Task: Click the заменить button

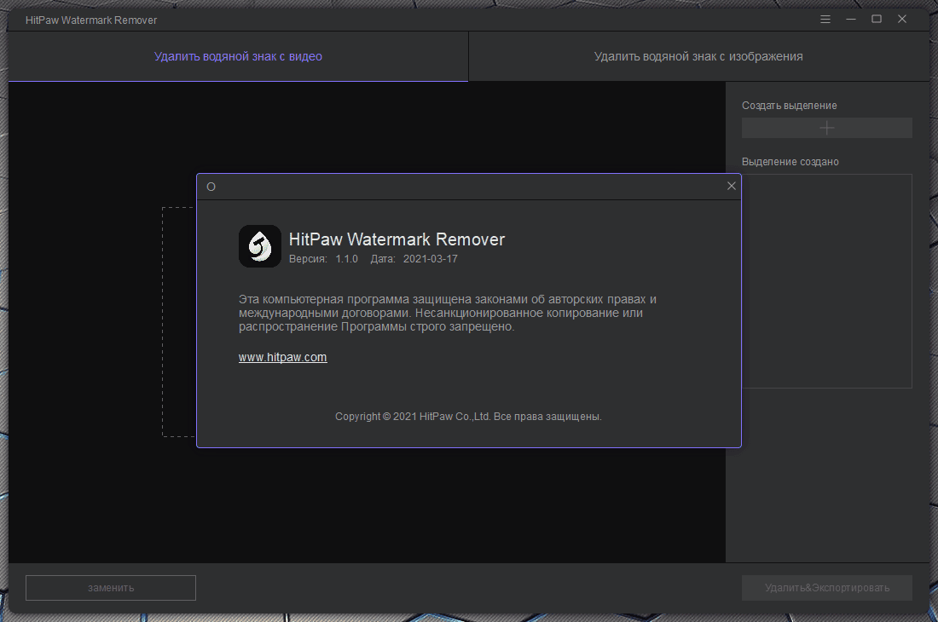Action: [x=111, y=588]
